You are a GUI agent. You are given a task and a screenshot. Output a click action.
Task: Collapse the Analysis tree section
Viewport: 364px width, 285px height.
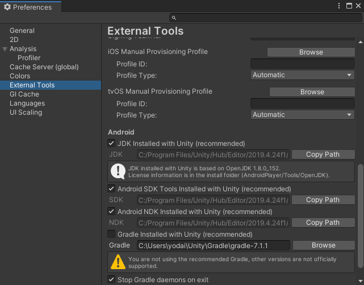[x=5, y=49]
